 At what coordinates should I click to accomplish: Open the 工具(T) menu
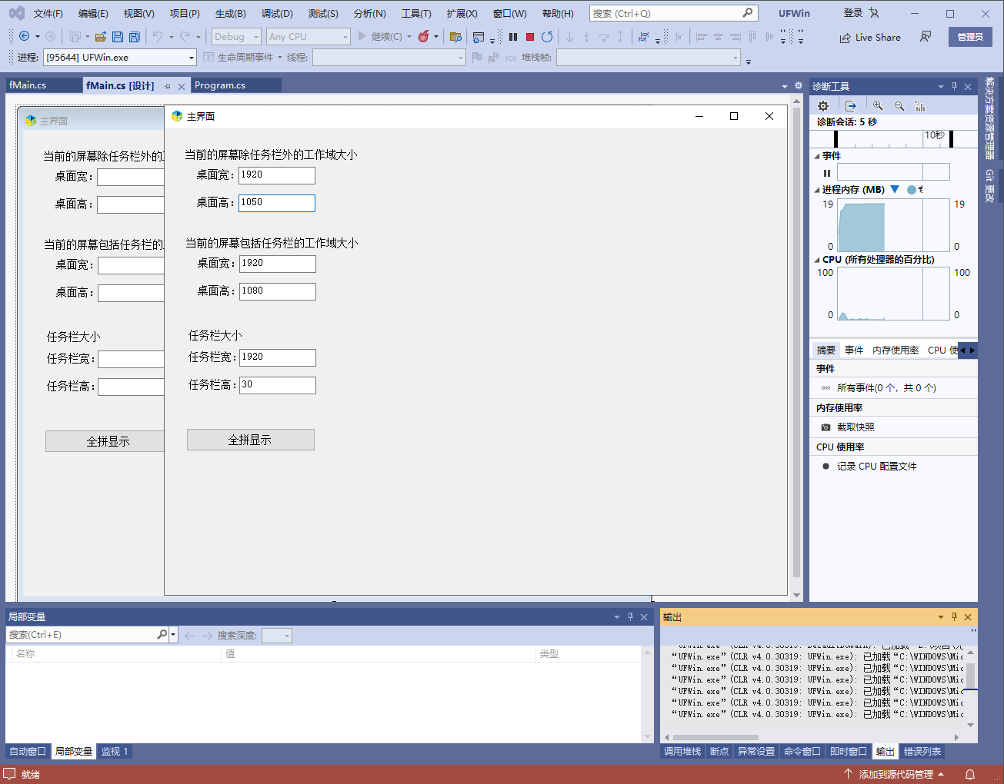tap(416, 14)
